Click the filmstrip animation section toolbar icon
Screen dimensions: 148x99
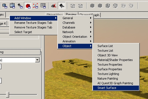tap(12, 6)
